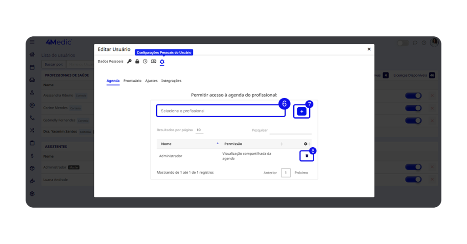
Task: Change the Resultados por página value
Action: (199, 130)
